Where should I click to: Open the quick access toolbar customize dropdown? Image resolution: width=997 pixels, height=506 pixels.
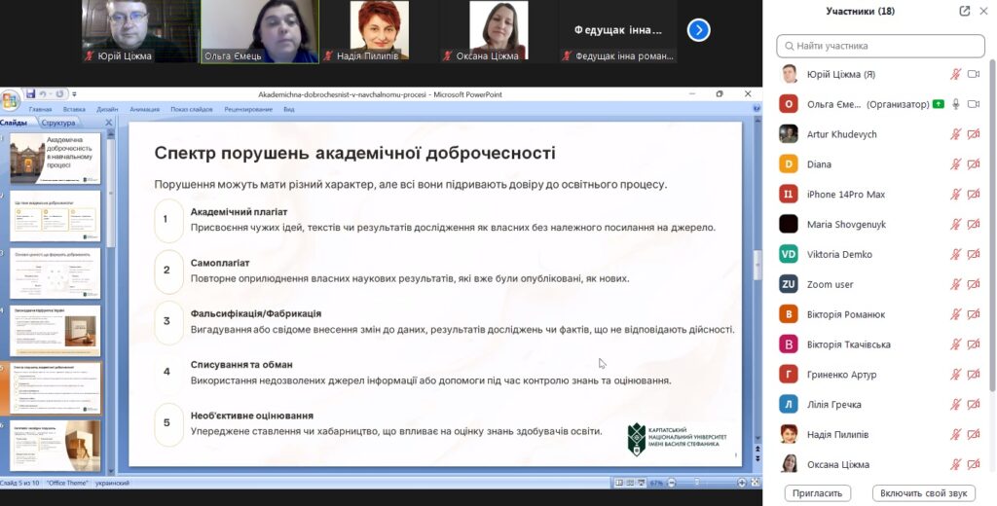[73, 94]
